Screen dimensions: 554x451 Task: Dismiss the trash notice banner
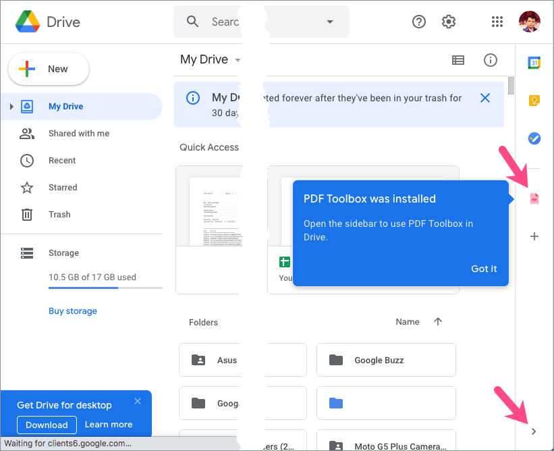pos(485,98)
